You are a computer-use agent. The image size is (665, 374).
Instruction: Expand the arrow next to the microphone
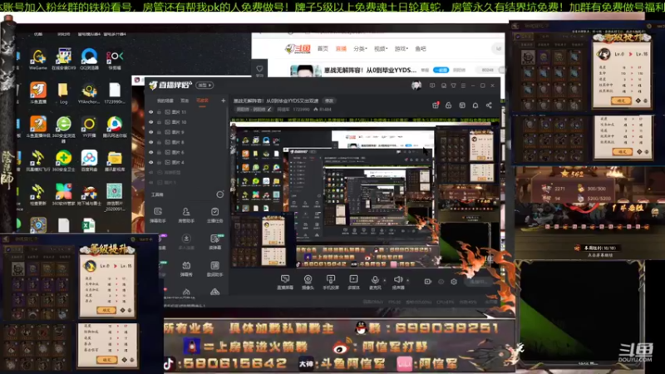click(385, 280)
